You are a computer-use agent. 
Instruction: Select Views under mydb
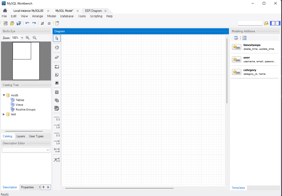coord(20,105)
